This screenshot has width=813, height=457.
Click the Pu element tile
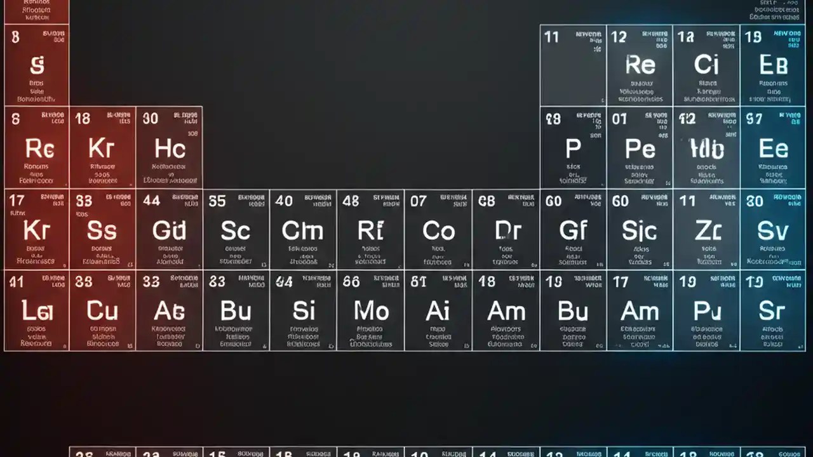[x=706, y=311]
